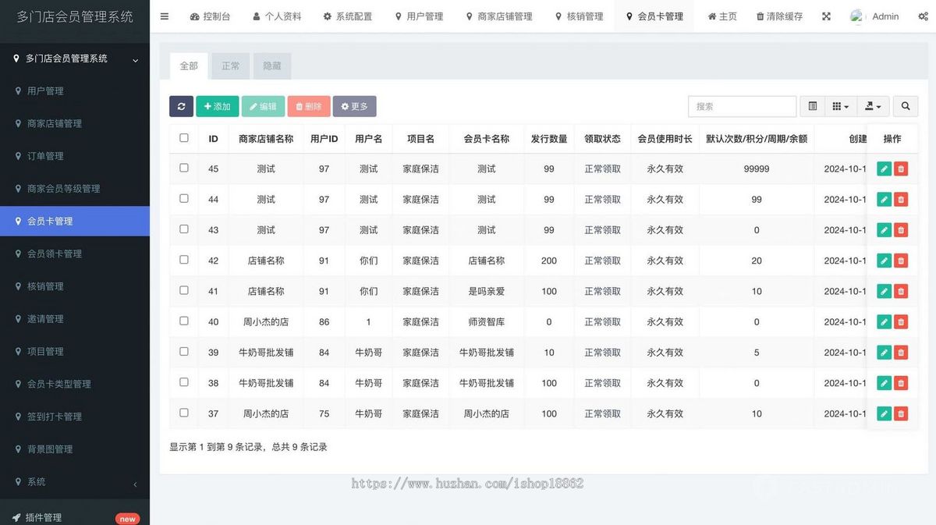936x525 pixels.
Task: Switch to the 隐藏 tab
Action: point(271,66)
